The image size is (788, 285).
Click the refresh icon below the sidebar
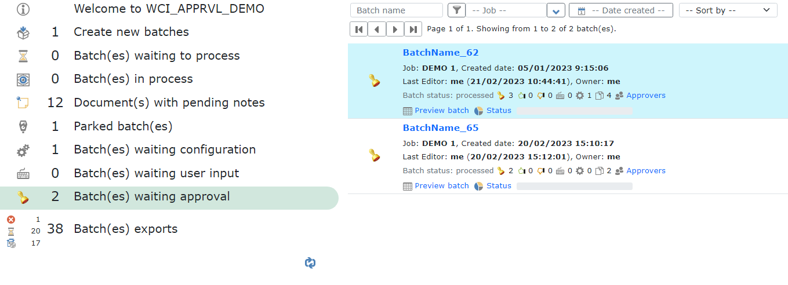click(x=310, y=263)
